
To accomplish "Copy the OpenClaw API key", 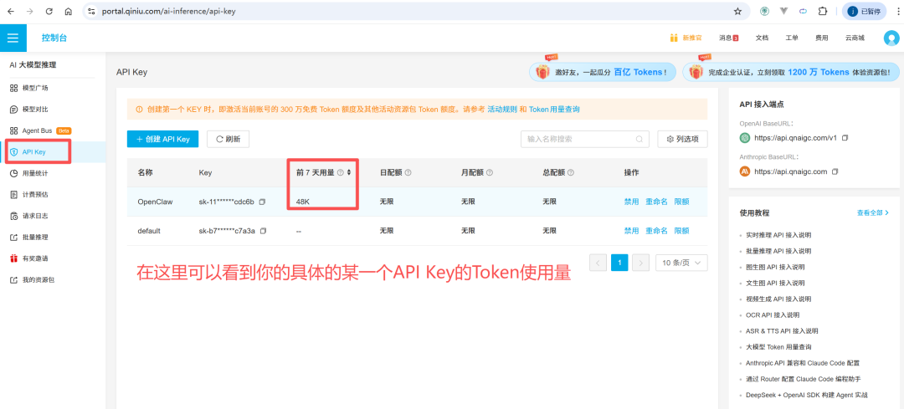I will click(262, 202).
